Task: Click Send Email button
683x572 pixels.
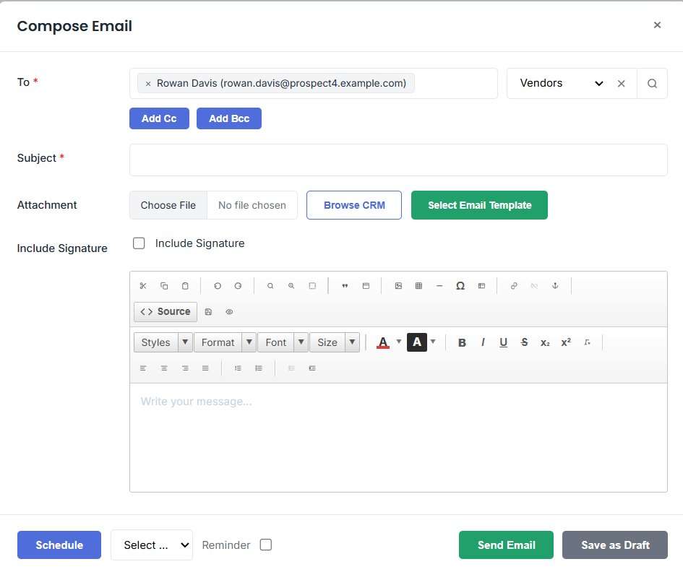Action: (506, 545)
